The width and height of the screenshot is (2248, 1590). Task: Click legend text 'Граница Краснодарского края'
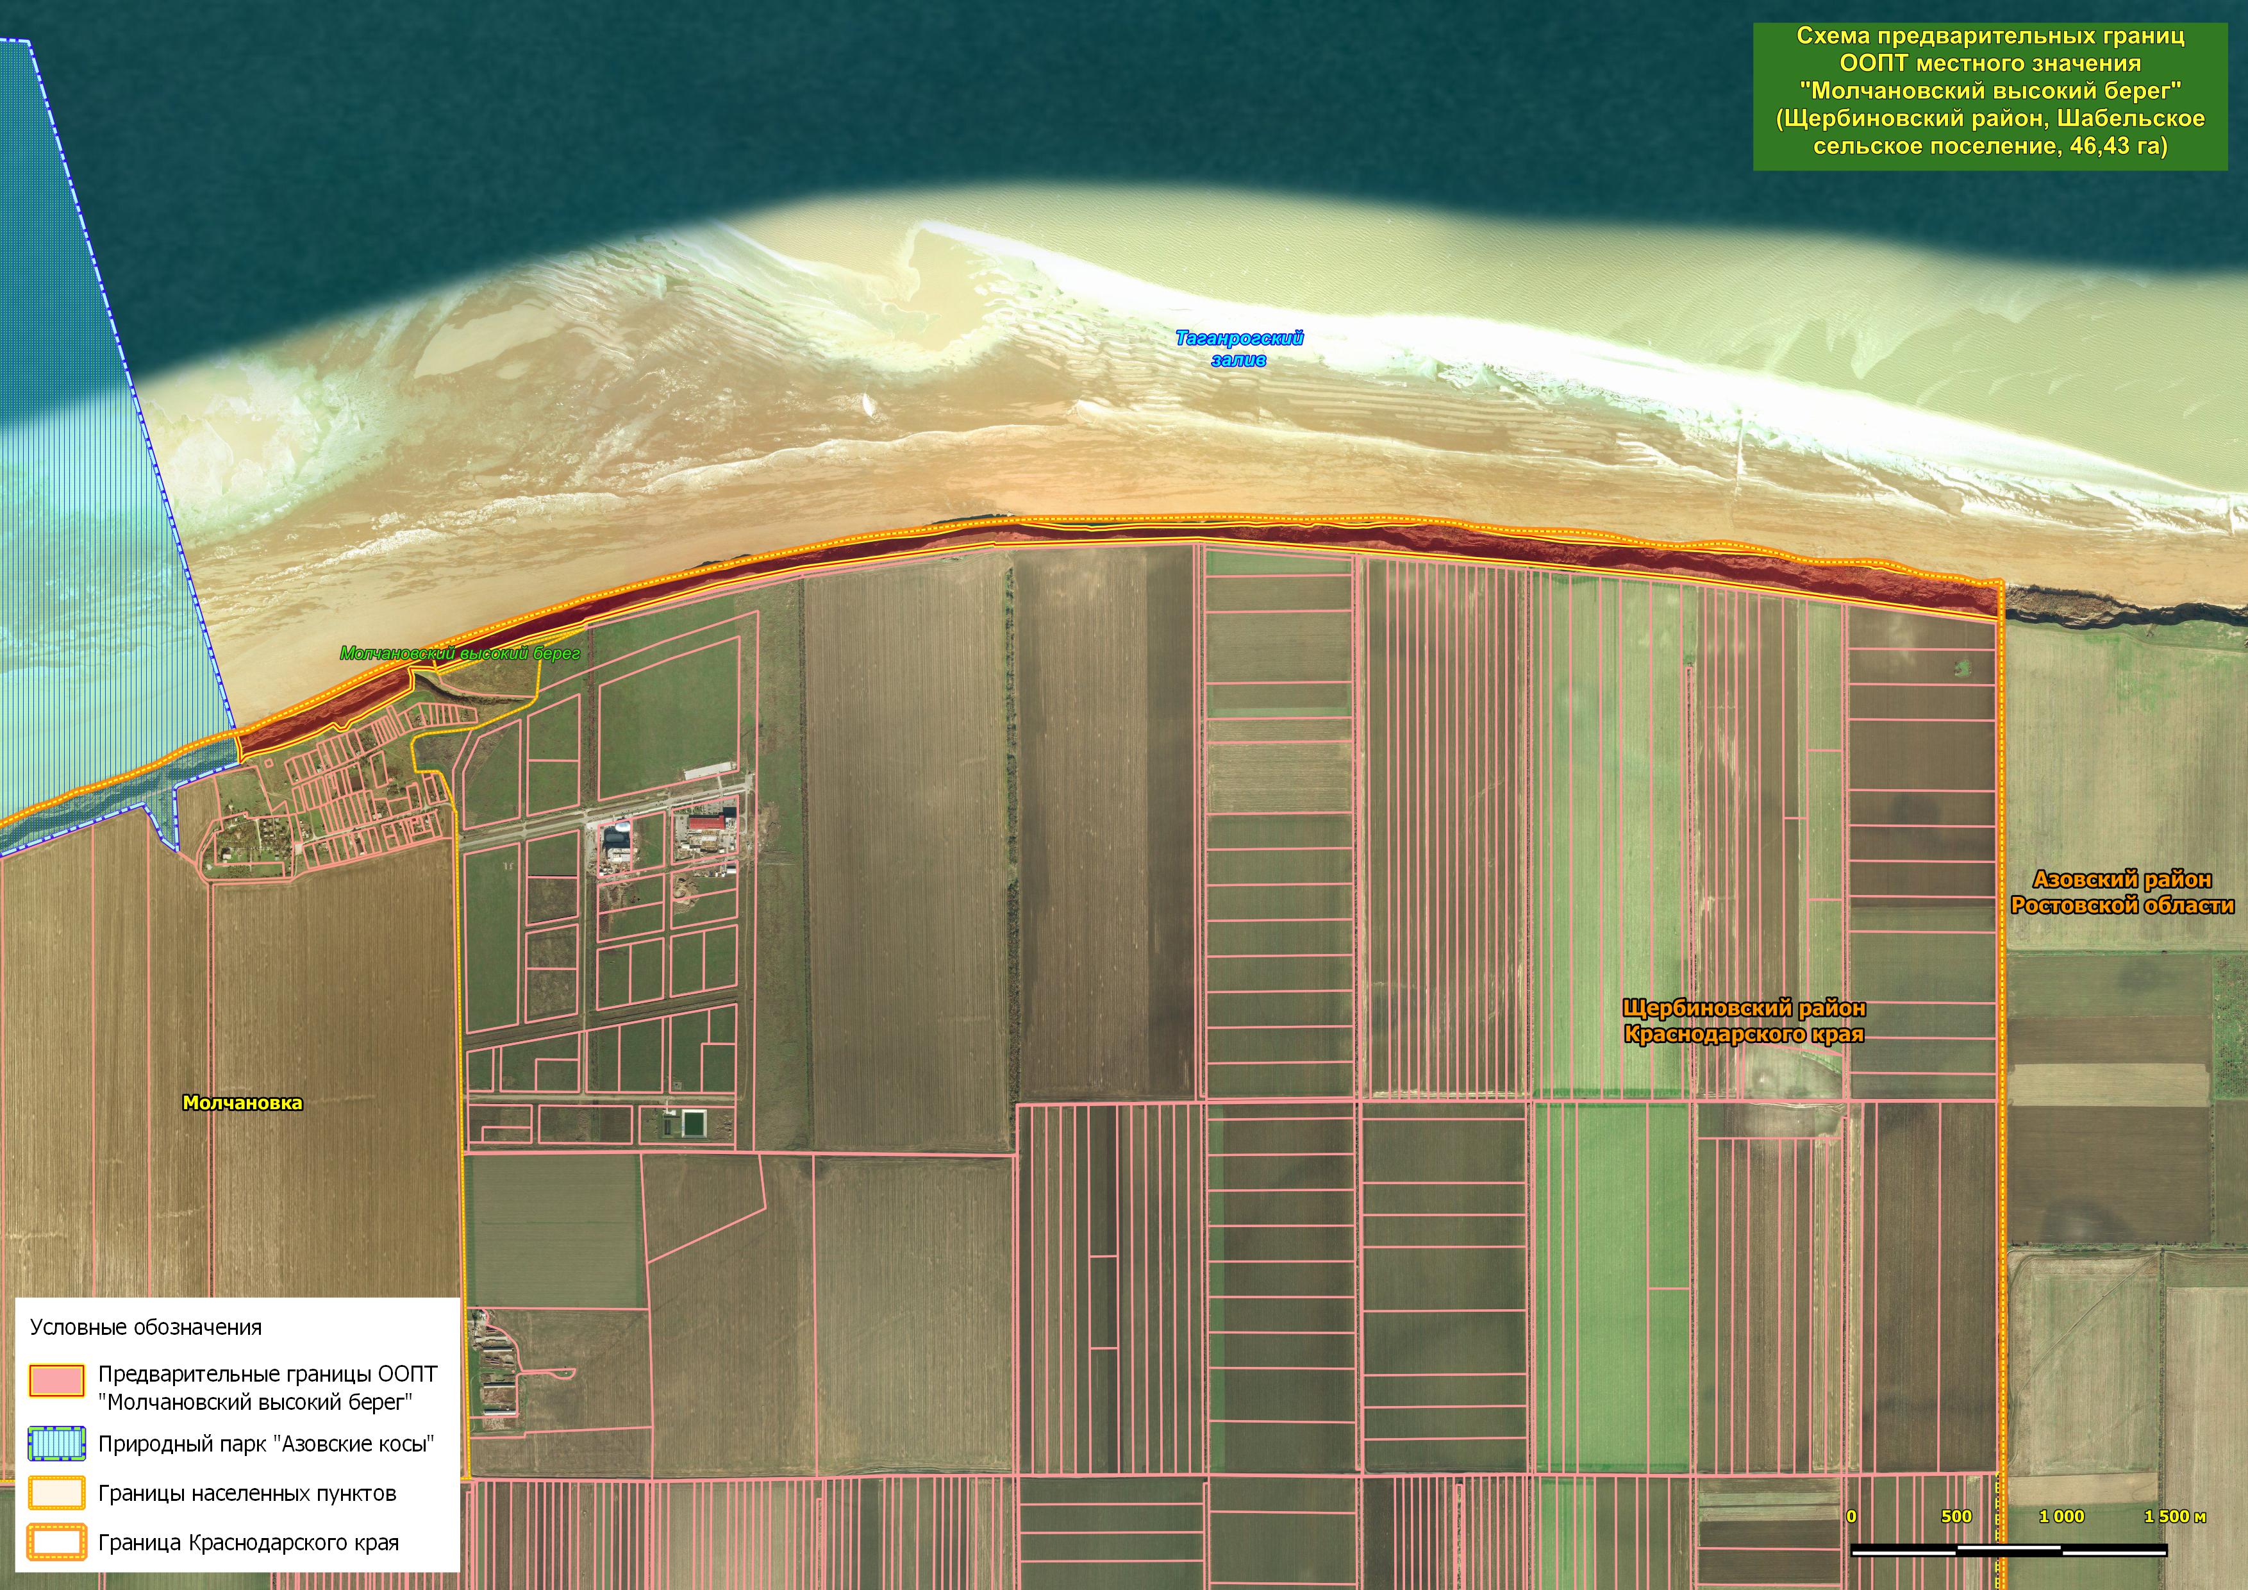click(249, 1543)
